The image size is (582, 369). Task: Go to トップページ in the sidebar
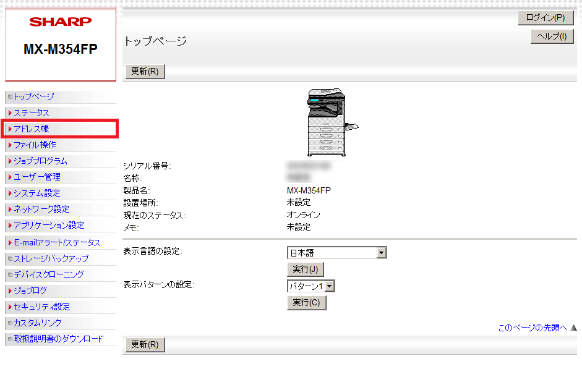click(34, 97)
